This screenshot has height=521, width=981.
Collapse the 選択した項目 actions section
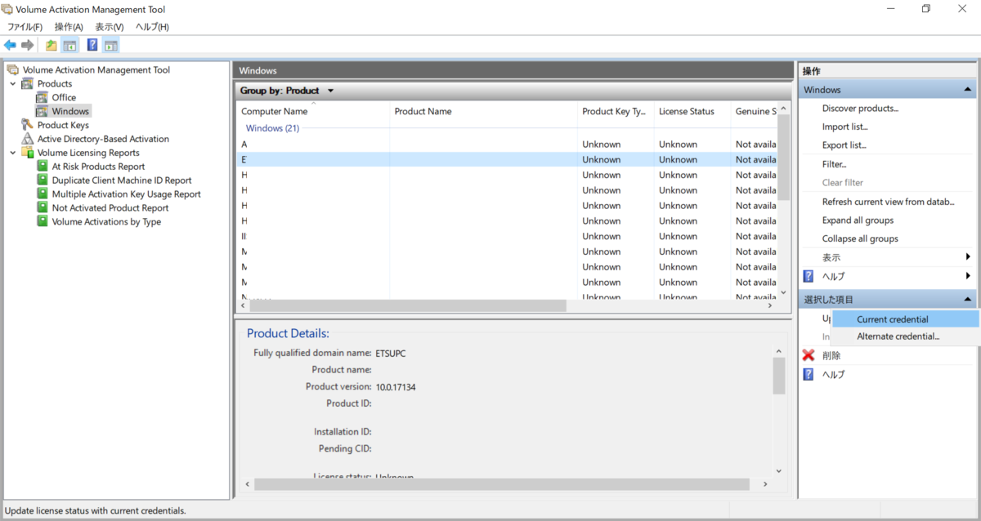coord(968,300)
